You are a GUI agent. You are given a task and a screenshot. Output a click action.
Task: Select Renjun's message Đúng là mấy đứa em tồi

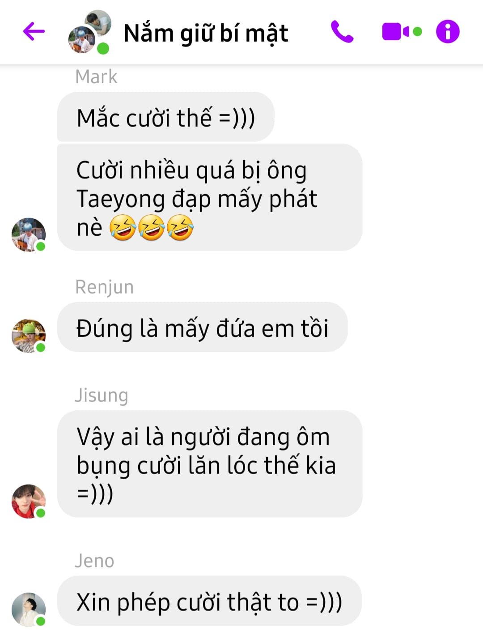[202, 327]
